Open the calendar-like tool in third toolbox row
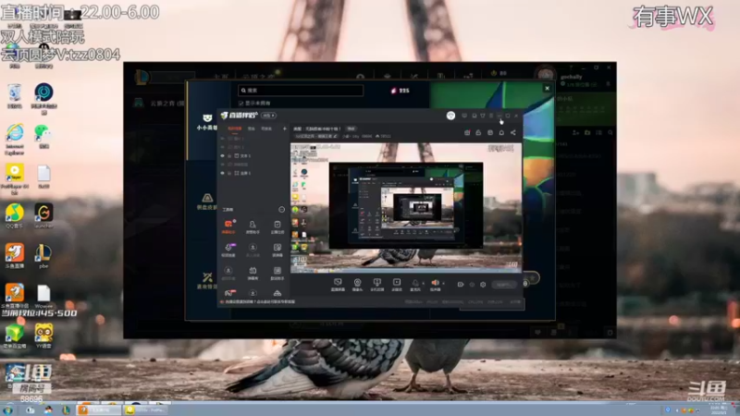The image size is (740, 416). pyautogui.click(x=253, y=273)
